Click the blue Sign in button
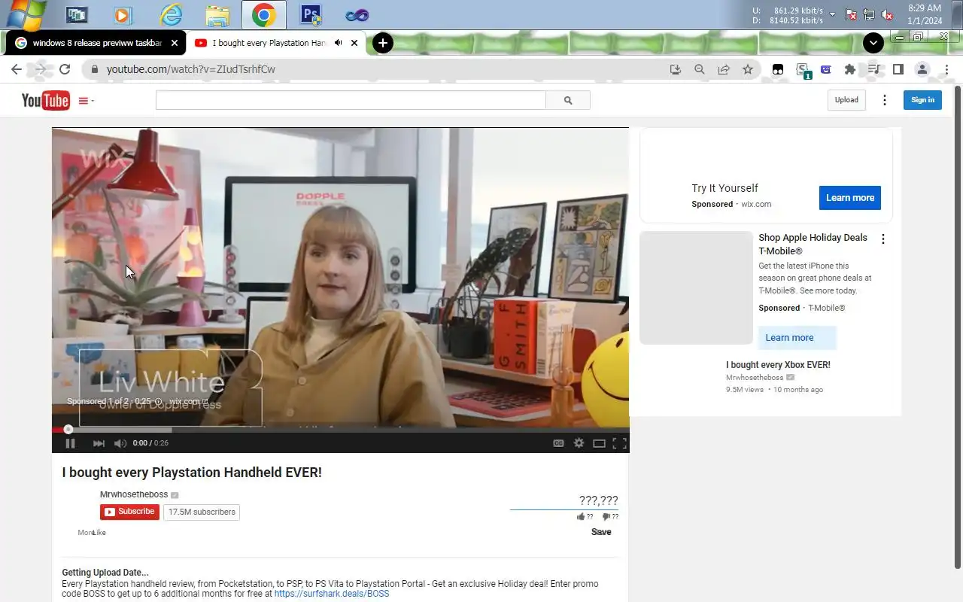The width and height of the screenshot is (963, 602). pos(922,100)
